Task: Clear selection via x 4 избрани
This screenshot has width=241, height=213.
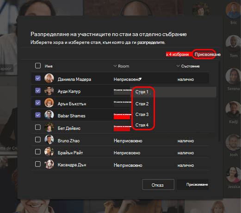Action: point(177,55)
